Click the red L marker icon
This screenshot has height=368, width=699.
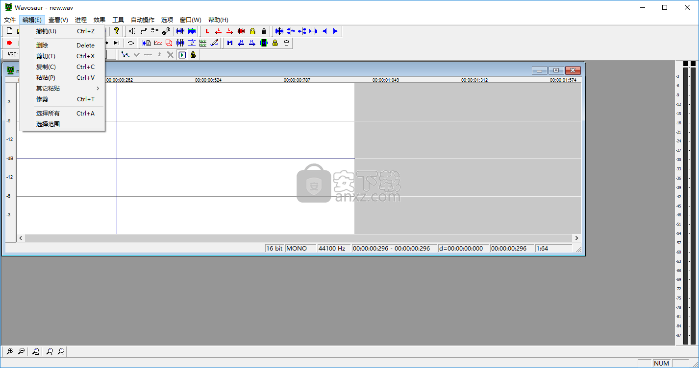coord(207,31)
